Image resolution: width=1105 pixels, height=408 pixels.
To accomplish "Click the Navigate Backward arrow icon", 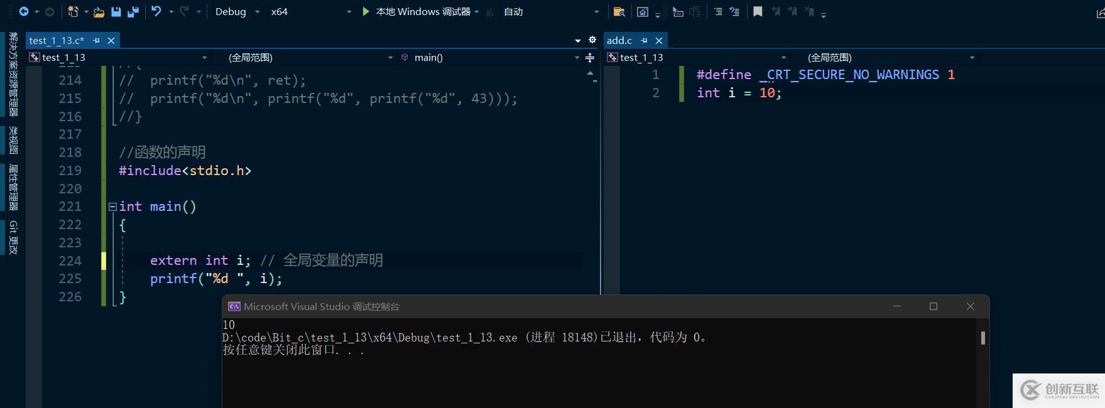I will [24, 11].
